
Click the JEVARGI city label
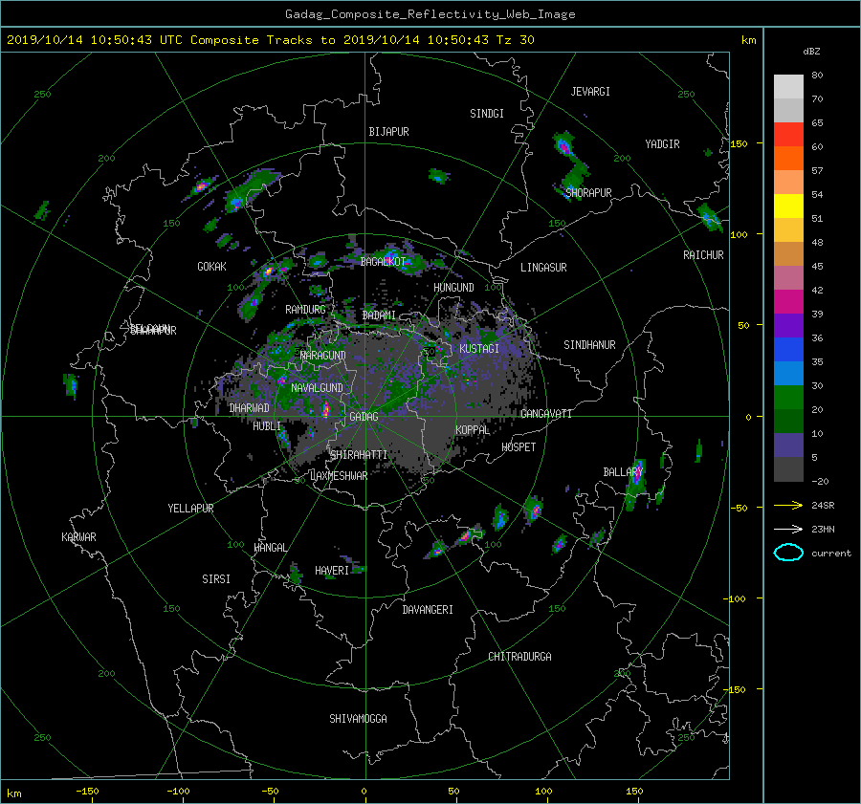[x=590, y=92]
